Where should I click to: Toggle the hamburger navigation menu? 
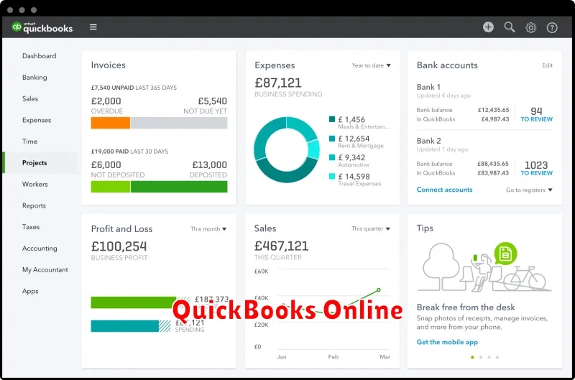[93, 27]
